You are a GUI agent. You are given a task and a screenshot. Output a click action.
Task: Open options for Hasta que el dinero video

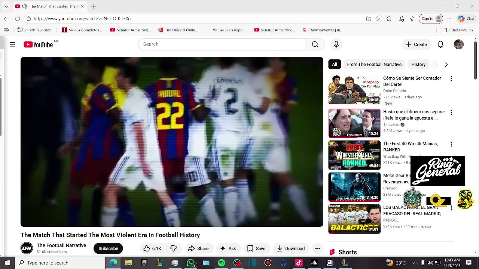(451, 112)
